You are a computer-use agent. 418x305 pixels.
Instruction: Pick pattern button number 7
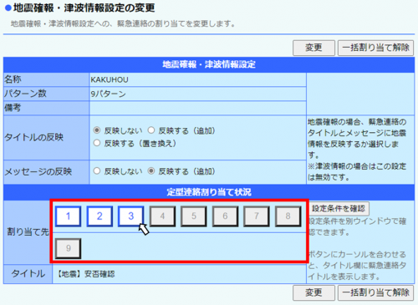tap(257, 216)
